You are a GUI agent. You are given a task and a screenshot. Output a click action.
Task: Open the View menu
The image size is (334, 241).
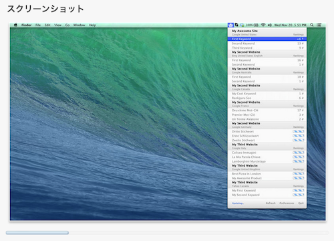(57, 25)
